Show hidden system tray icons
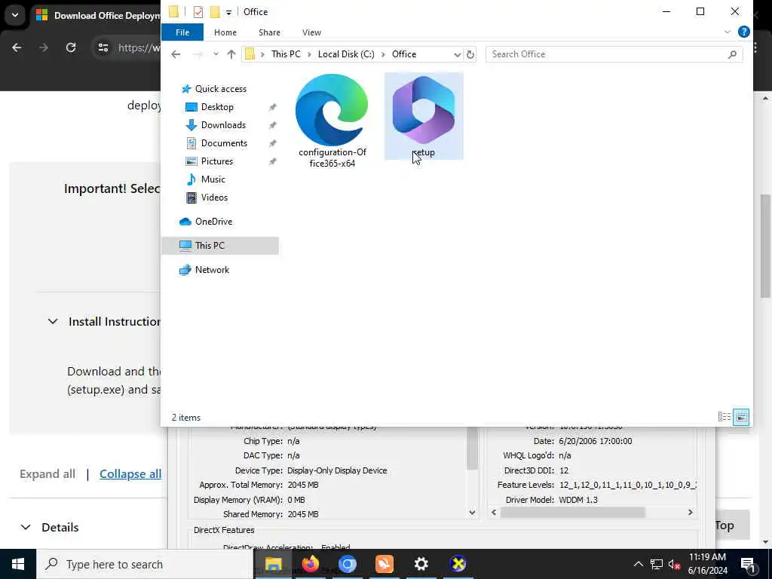The height and width of the screenshot is (579, 772). point(638,564)
